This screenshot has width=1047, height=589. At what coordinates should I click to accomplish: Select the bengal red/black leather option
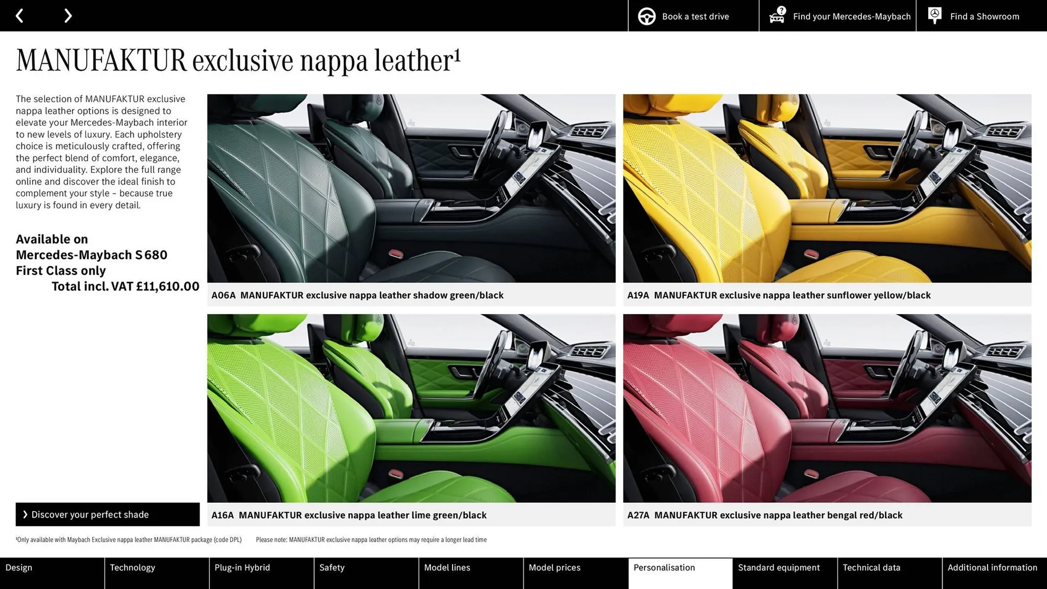(827, 408)
